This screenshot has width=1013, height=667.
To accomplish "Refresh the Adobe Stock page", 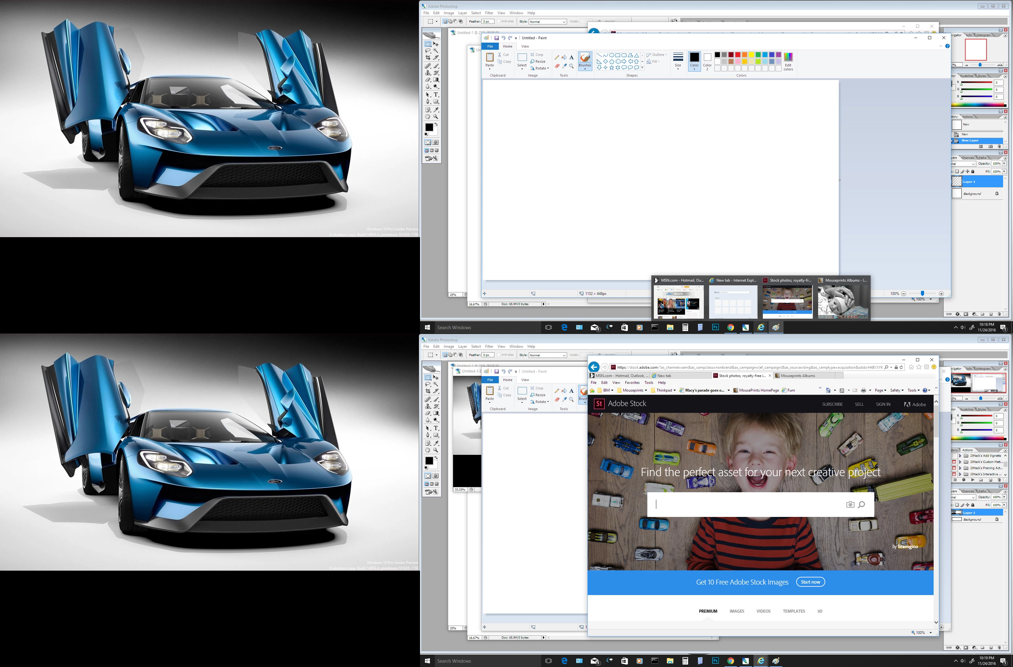I will [x=902, y=367].
